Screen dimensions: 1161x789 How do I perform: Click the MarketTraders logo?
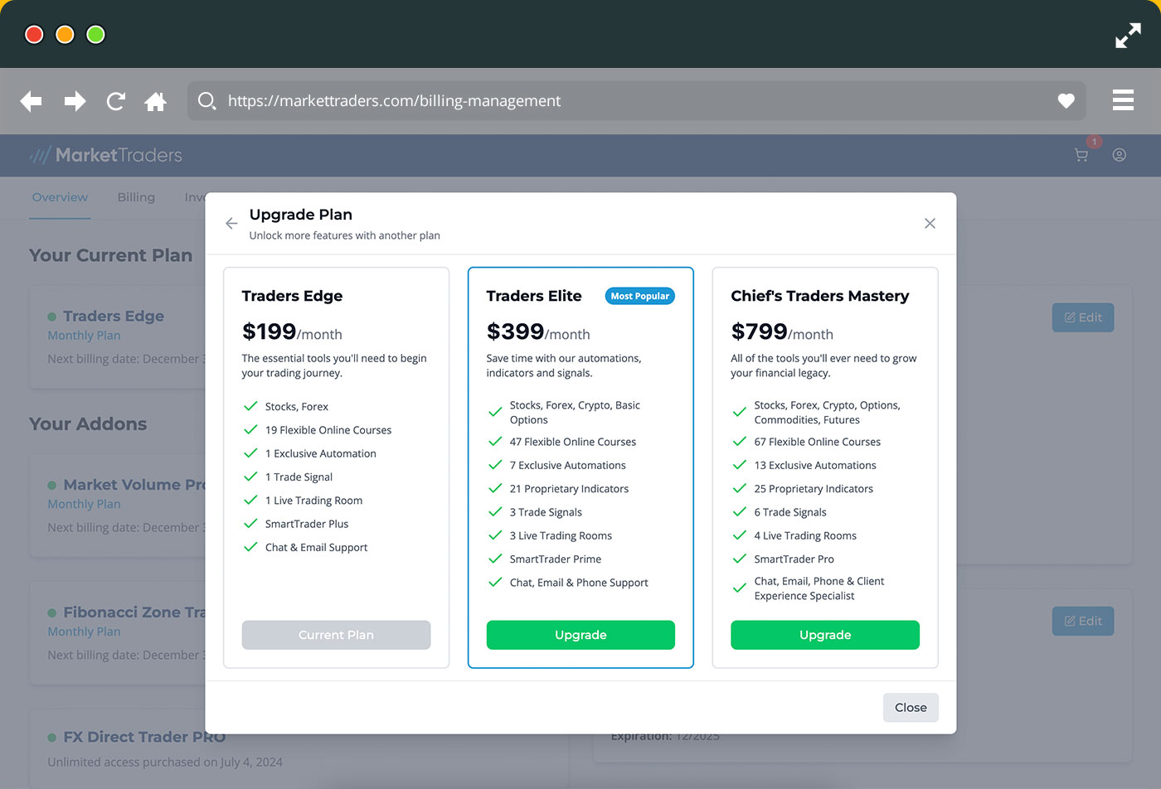[106, 155]
